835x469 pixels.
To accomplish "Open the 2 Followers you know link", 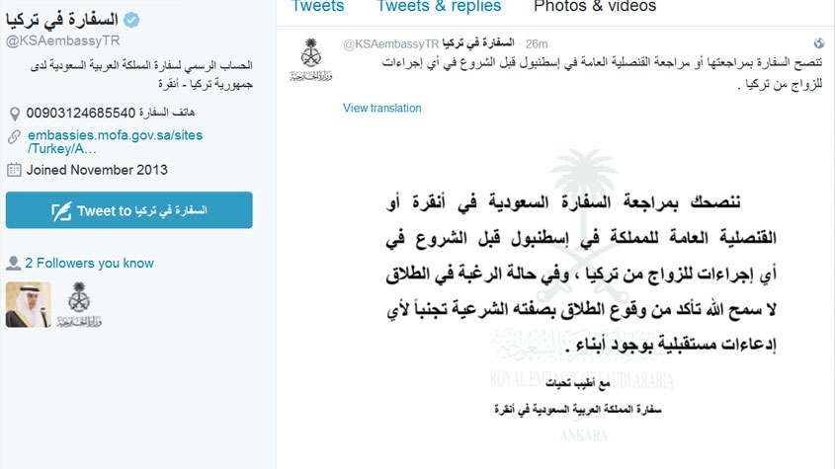I will tap(89, 263).
